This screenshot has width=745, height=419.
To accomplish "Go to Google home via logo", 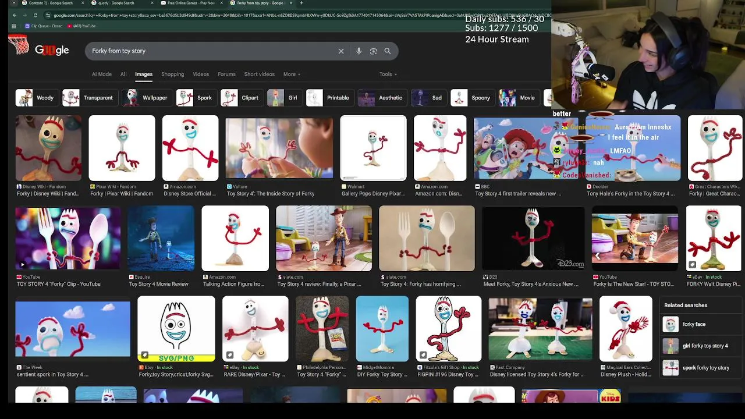I will [x=52, y=51].
